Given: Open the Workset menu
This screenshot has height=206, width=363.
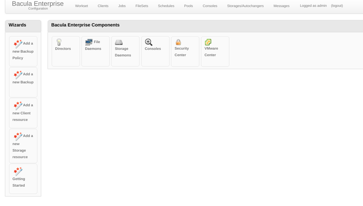Looking at the screenshot, I should click(x=81, y=6).
